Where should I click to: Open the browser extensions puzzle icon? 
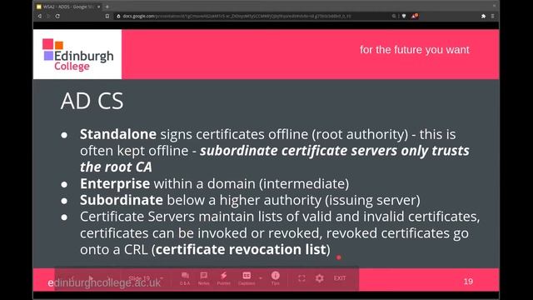coord(483,16)
